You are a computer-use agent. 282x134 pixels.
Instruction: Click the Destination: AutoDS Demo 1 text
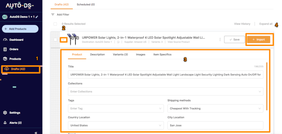pyautogui.click(x=97, y=42)
